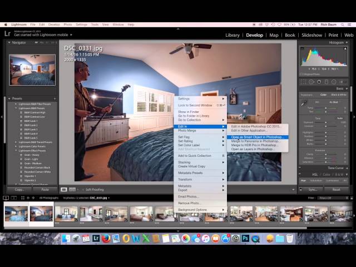Image resolution: width=356 pixels, height=267 pixels.
Task: Toggle highlight clipping indicator in histogram
Action: pos(345,48)
